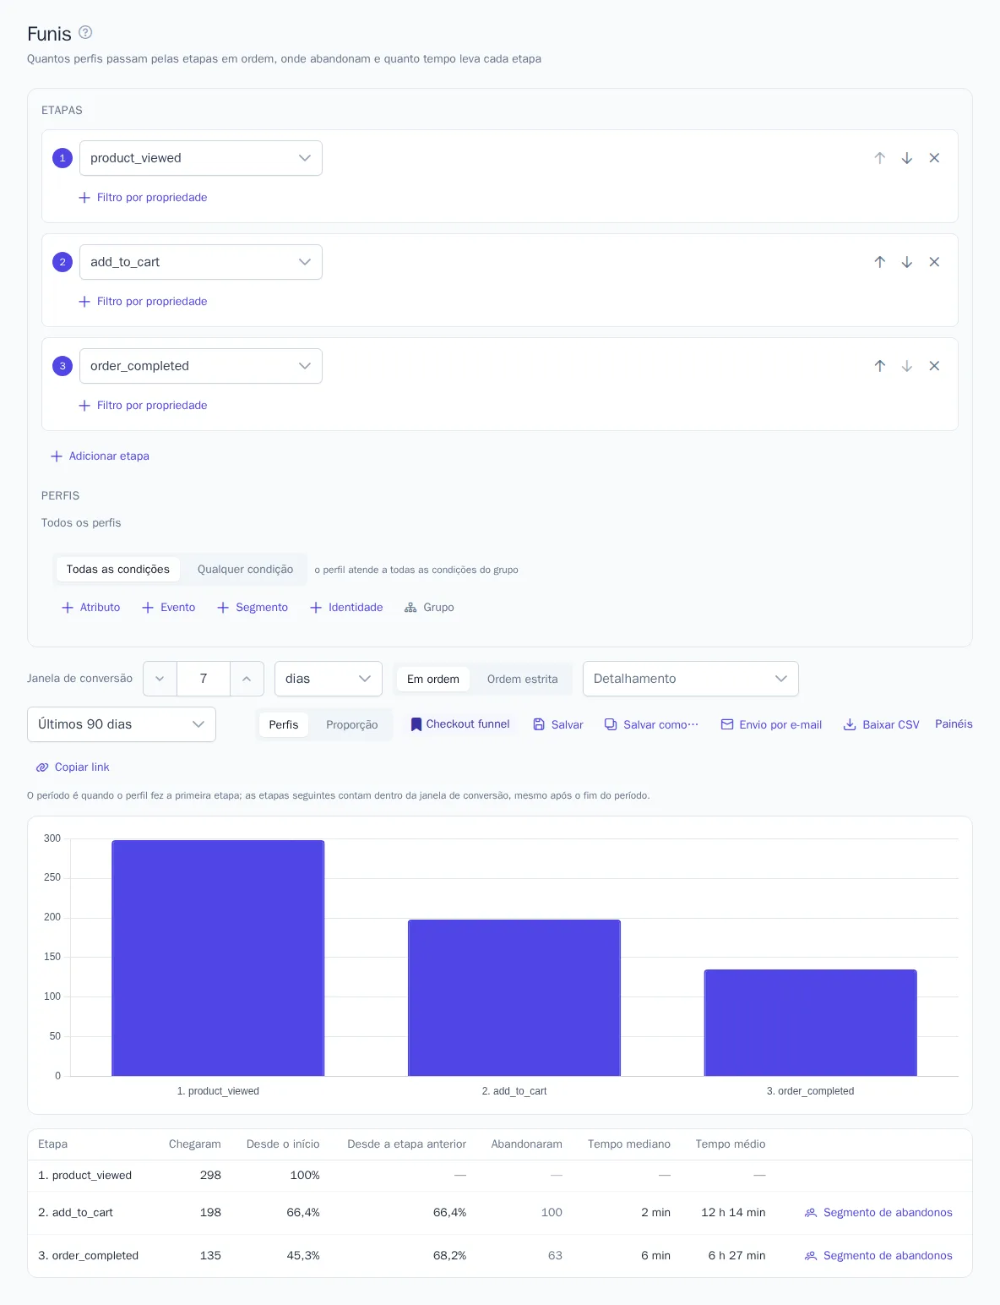
Task: Add a condition Grupo
Action: point(429,608)
